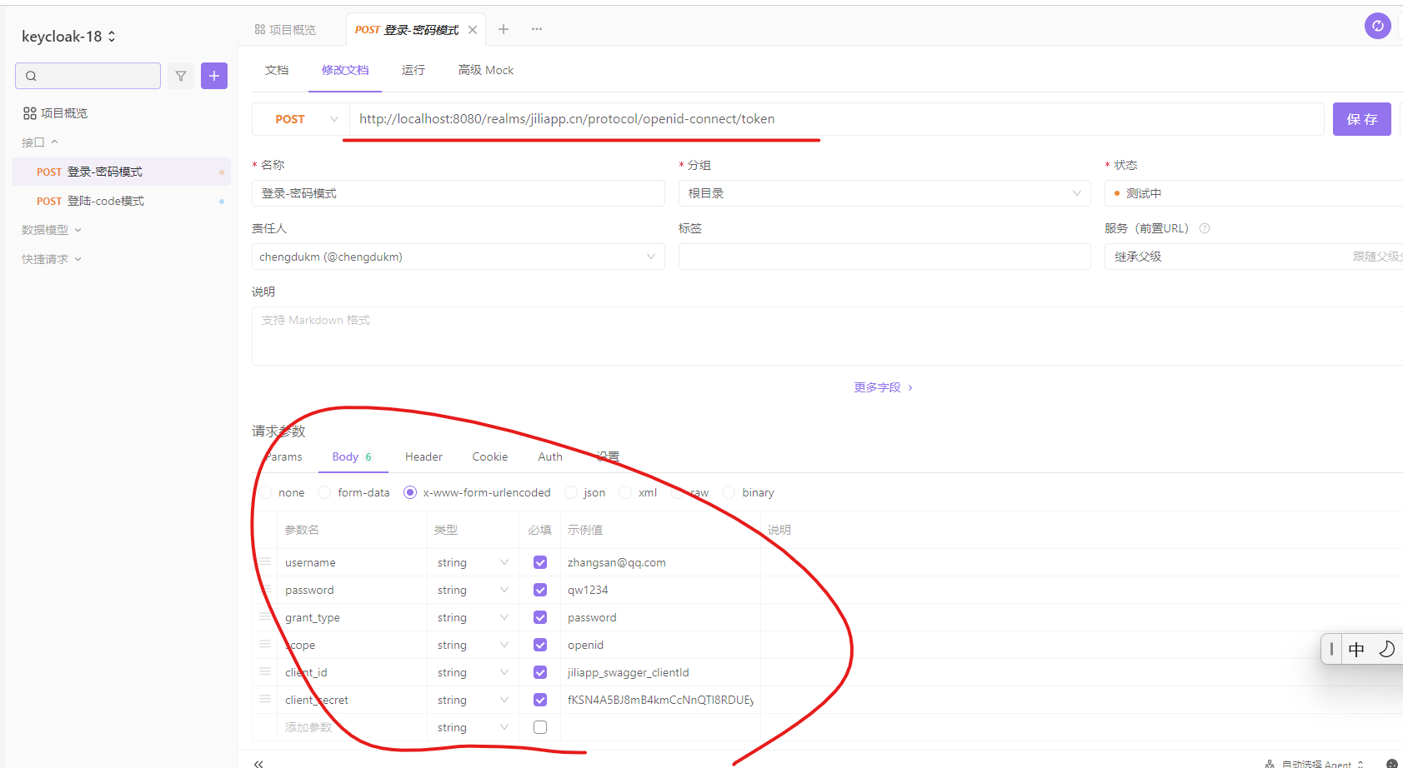Switch to the 项目概览 top tab
1403x768 pixels.
(286, 30)
